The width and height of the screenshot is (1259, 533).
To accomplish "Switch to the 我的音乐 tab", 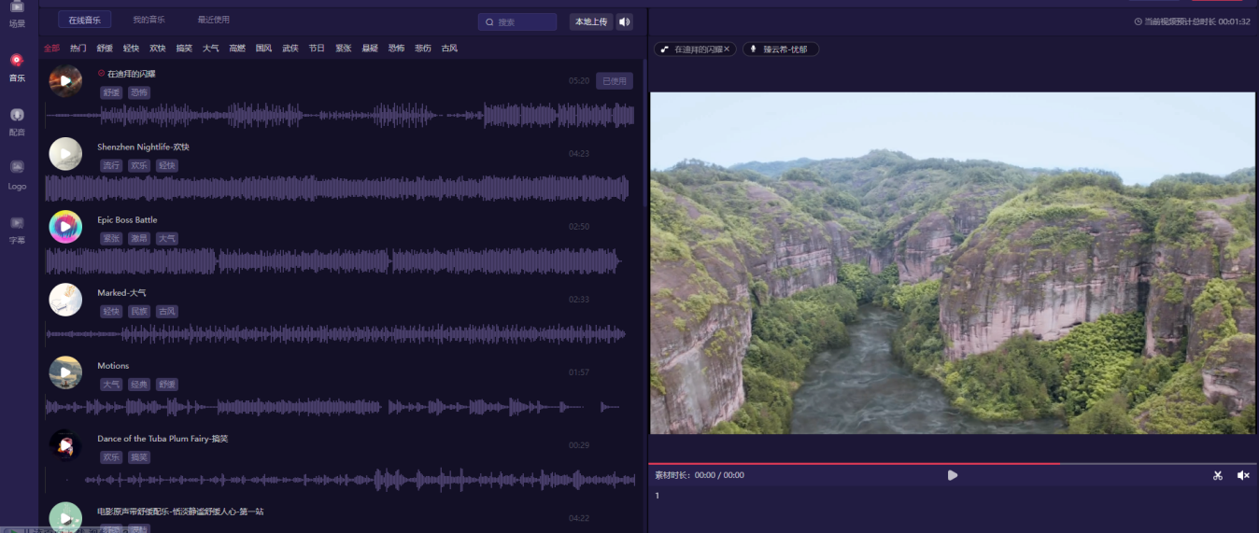I will point(149,20).
